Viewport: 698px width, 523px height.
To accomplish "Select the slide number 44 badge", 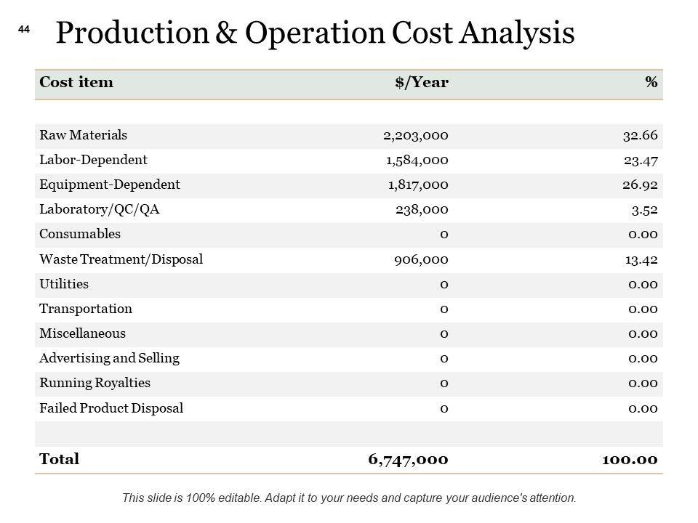I will pyautogui.click(x=23, y=29).
